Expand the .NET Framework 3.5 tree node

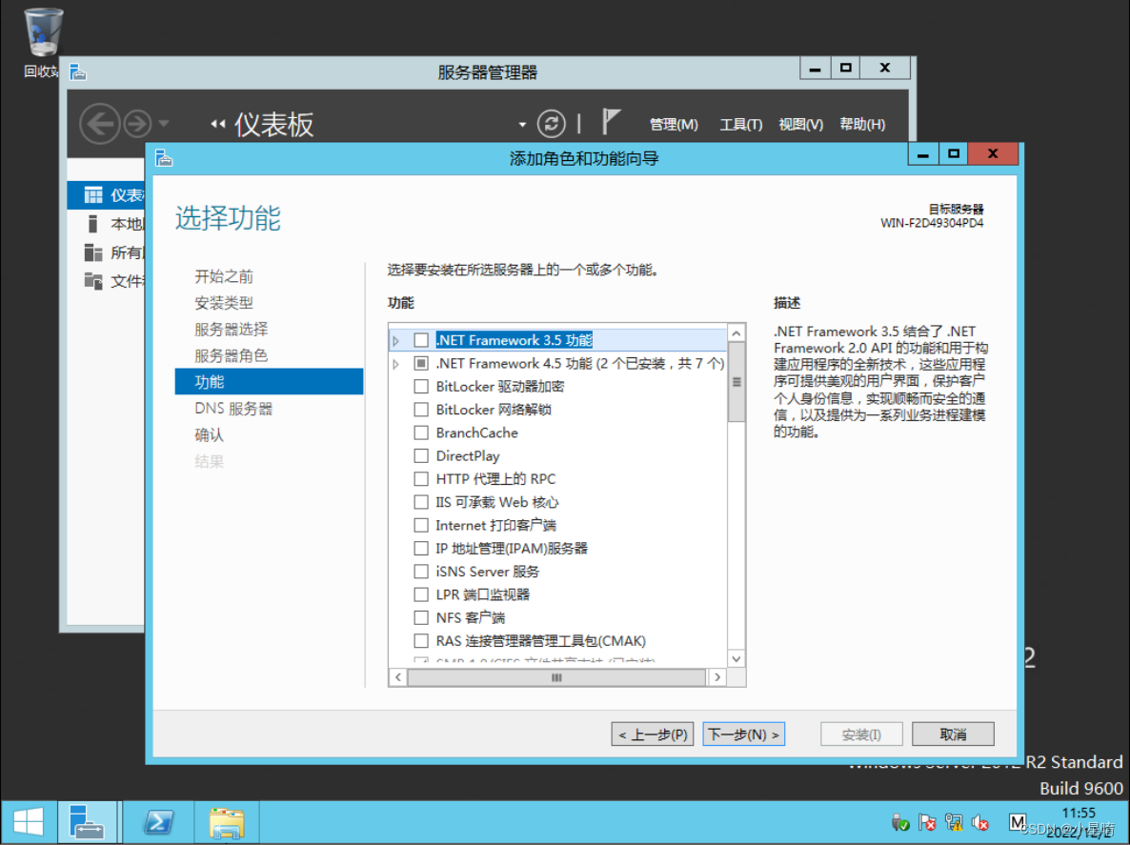coord(395,341)
